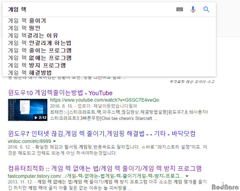Start voice search with microphone icon

tap(193, 10)
